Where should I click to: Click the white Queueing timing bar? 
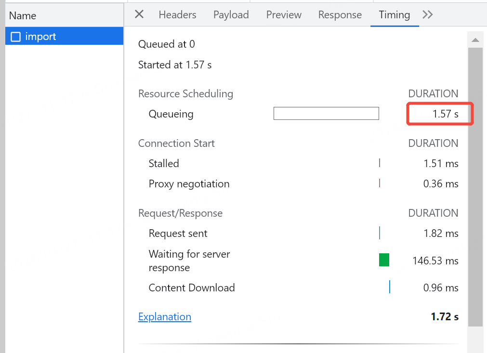[326, 114]
